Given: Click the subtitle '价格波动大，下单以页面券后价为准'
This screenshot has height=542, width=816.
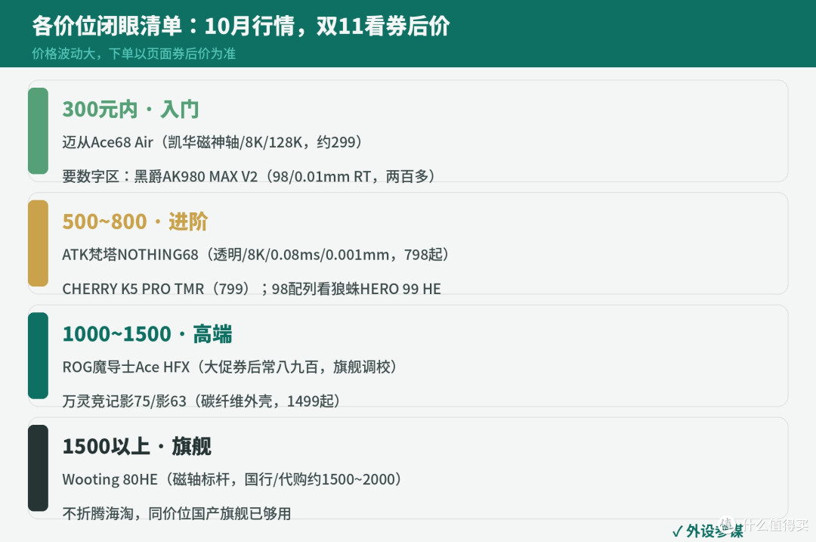Looking at the screenshot, I should 134,54.
